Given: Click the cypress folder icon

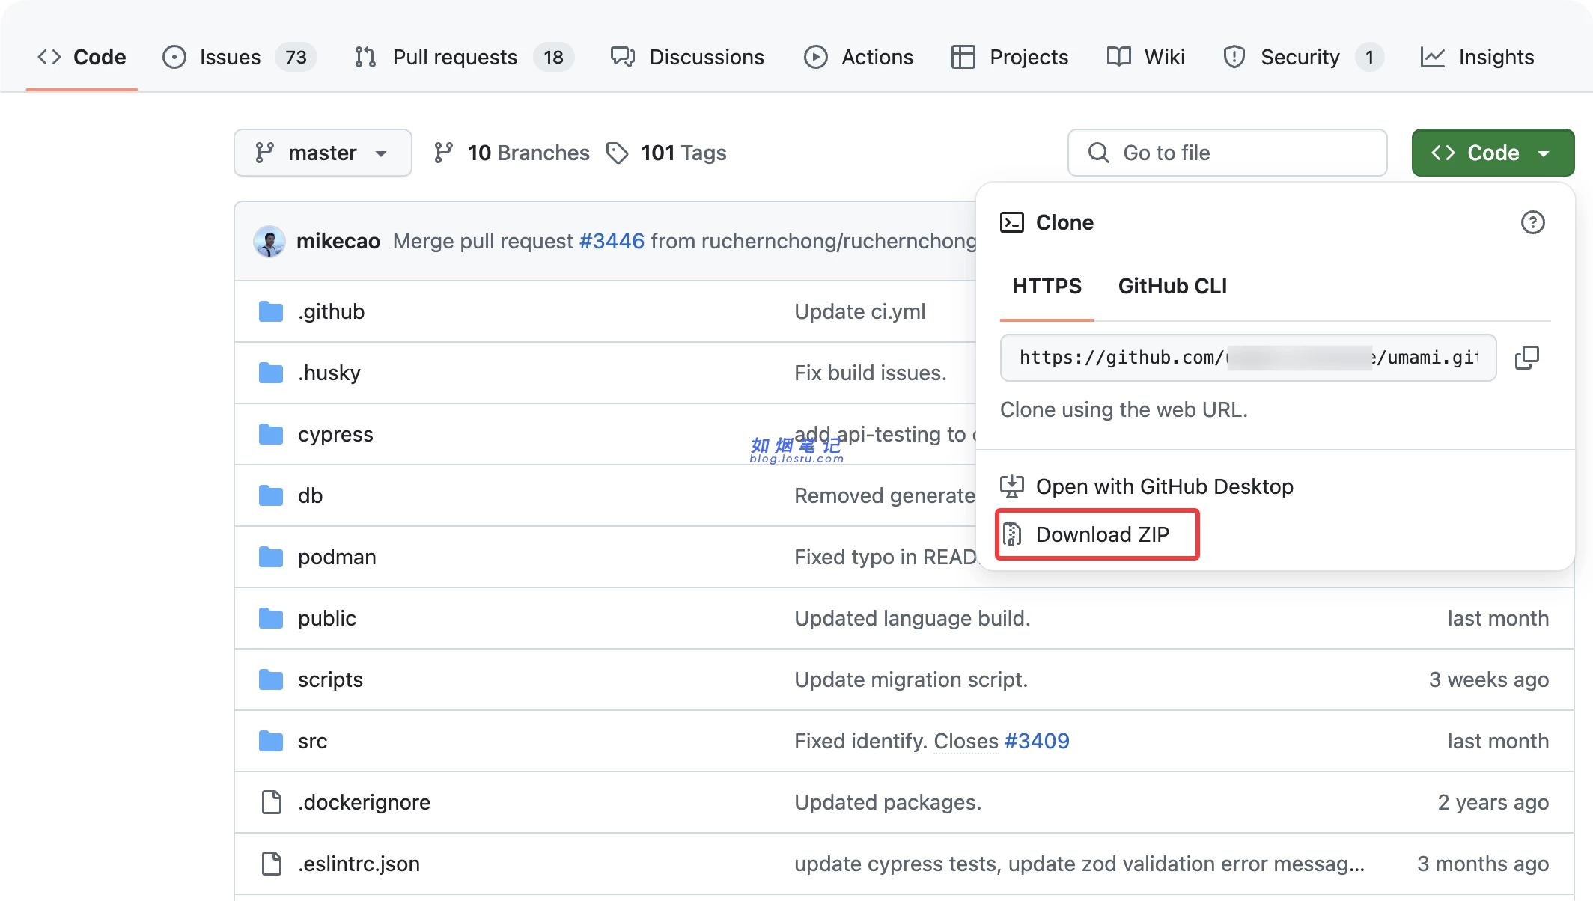Looking at the screenshot, I should tap(271, 434).
